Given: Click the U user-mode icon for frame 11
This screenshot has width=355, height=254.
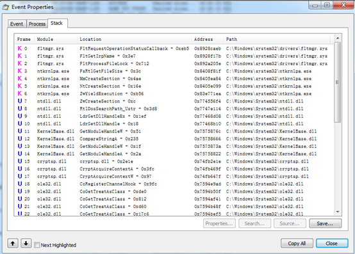Looking at the screenshot, I should click(x=20, y=131).
